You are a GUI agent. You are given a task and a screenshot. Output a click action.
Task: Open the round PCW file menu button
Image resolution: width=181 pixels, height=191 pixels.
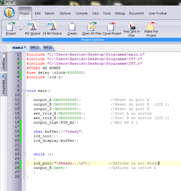pyautogui.click(x=9, y=13)
